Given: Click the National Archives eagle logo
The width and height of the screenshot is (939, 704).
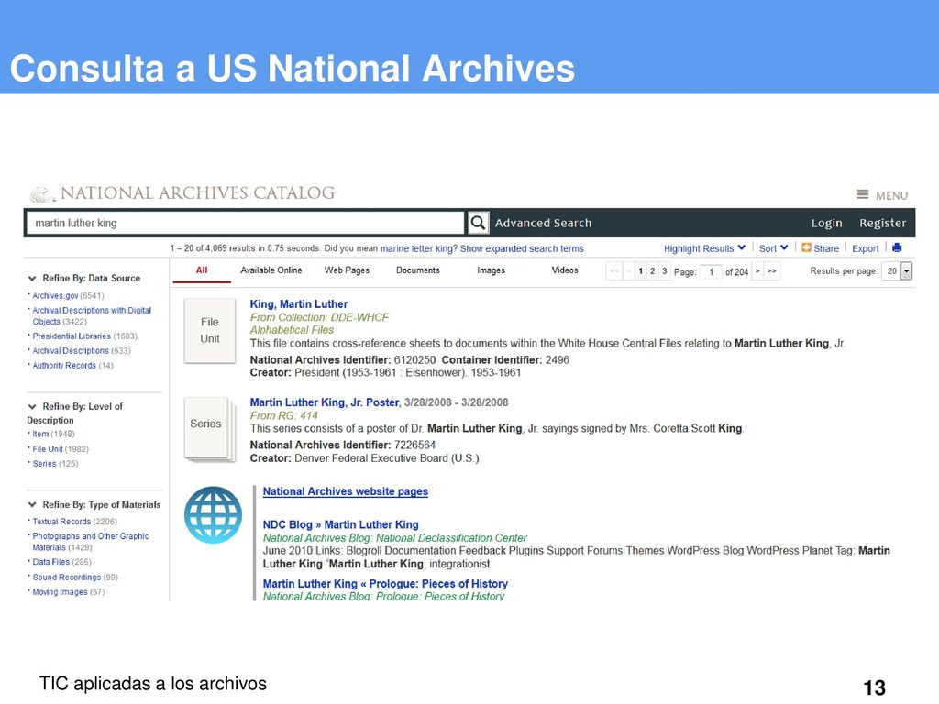Looking at the screenshot, I should click(41, 194).
